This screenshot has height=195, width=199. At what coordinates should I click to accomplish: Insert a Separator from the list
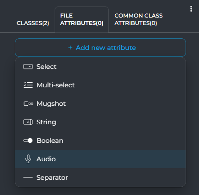100,177
